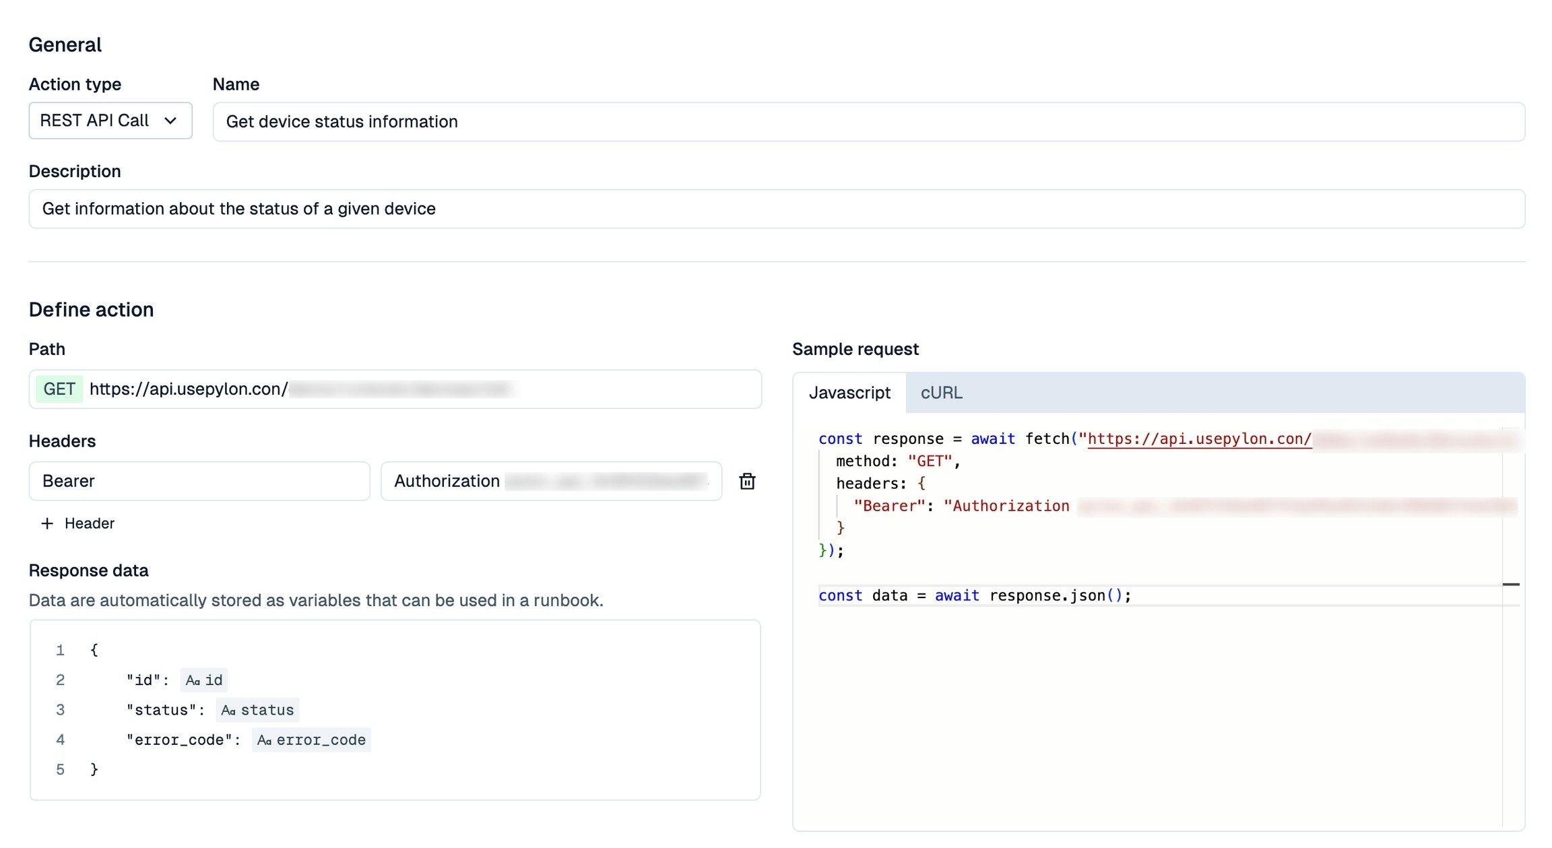Screen dimensions: 1552x848
Task: Click the GET method badge
Action: (x=59, y=389)
